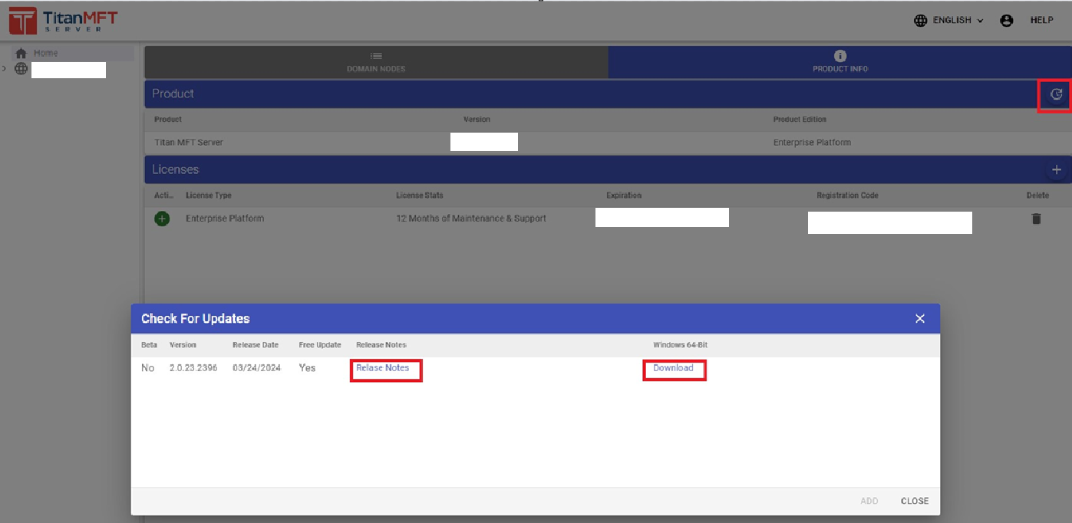Screen dimensions: 1072x523
Task: Open the Relase Notes link
Action: [x=382, y=368]
